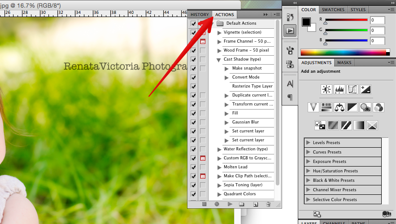Click the Exposure adjustment icon
The height and width of the screenshot is (224, 396).
pyautogui.click(x=365, y=89)
